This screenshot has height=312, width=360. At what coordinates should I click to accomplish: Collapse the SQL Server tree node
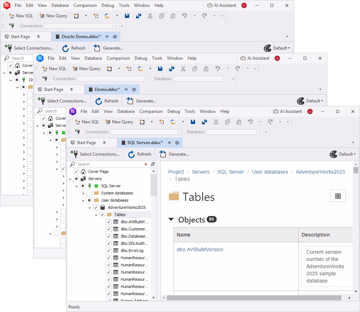pyautogui.click(x=77, y=186)
